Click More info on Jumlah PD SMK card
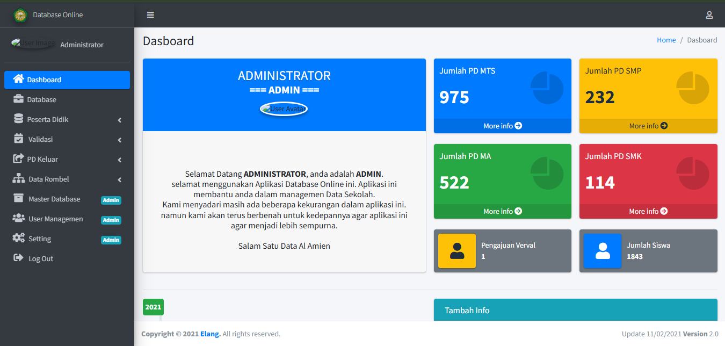 click(648, 211)
